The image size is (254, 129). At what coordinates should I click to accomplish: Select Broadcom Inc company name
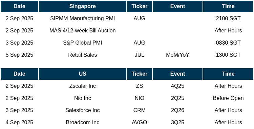[82, 122]
